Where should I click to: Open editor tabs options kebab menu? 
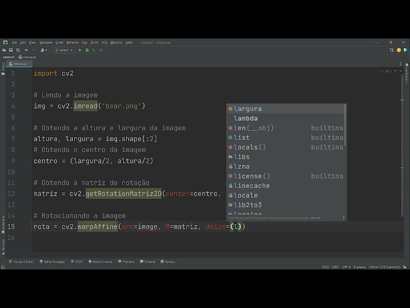coord(400,64)
